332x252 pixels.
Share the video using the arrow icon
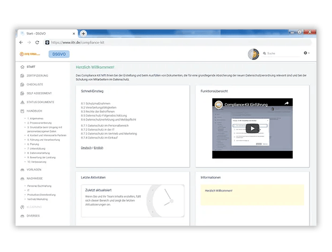tap(286, 103)
